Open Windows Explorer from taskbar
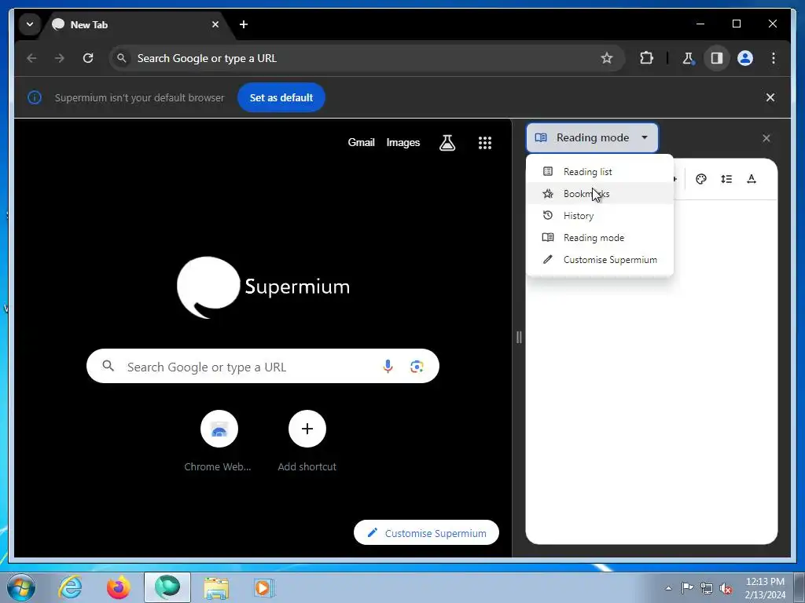This screenshot has height=603, width=805. pos(216,587)
